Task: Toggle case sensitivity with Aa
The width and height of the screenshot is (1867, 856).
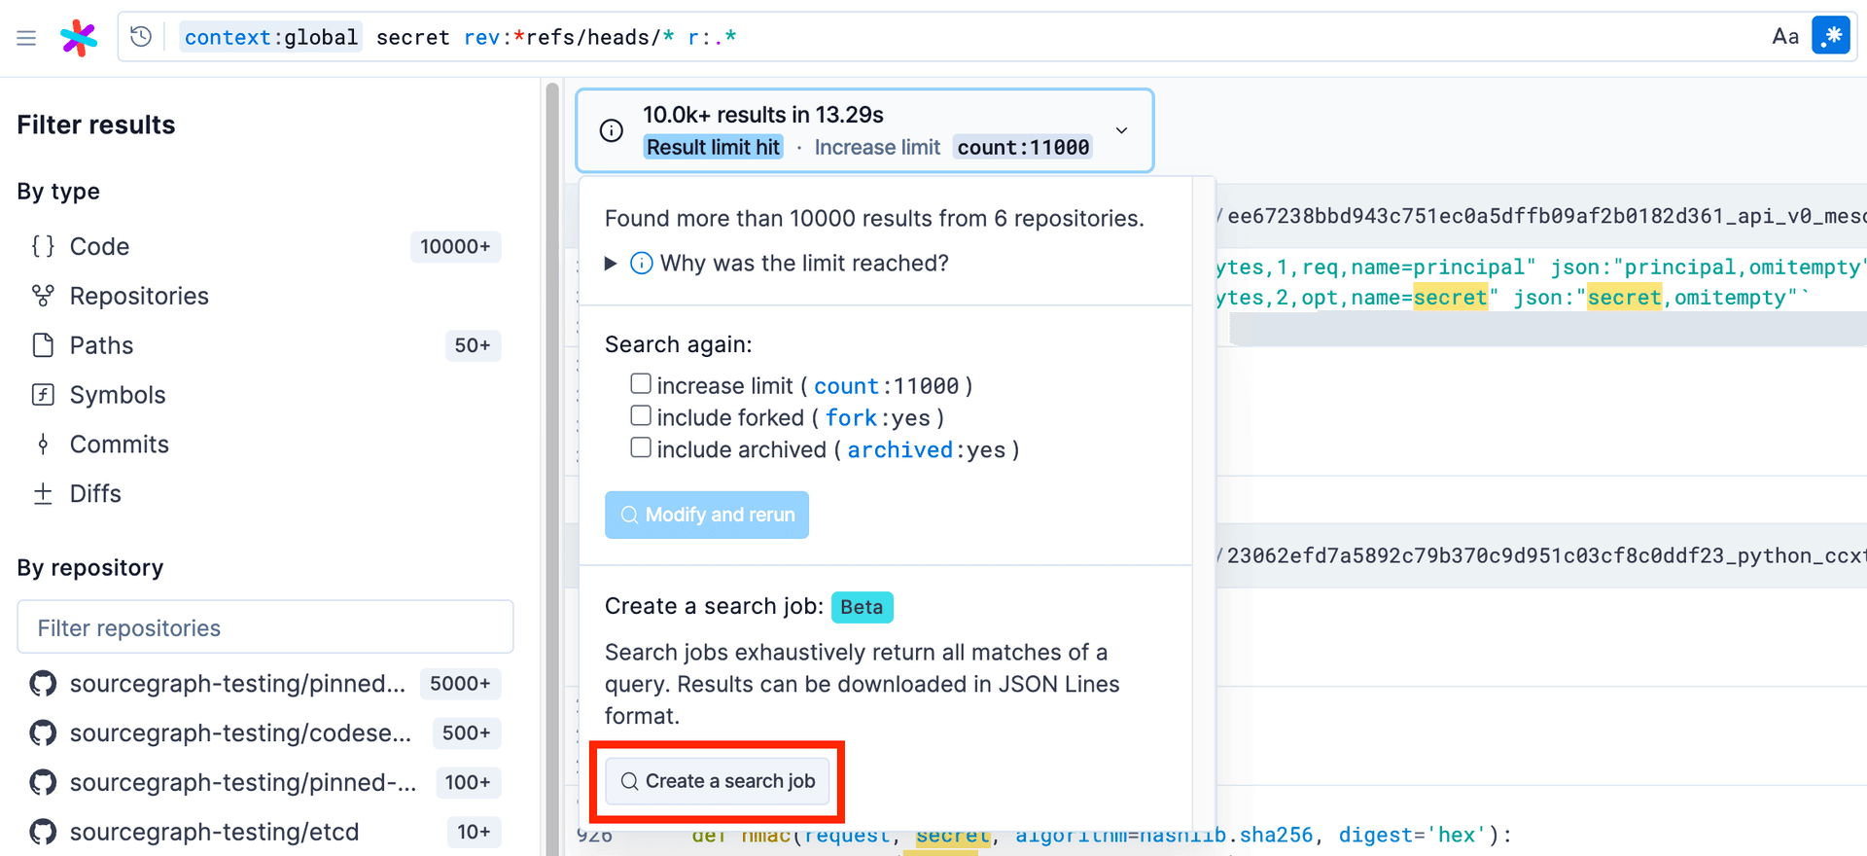Action: tap(1785, 37)
